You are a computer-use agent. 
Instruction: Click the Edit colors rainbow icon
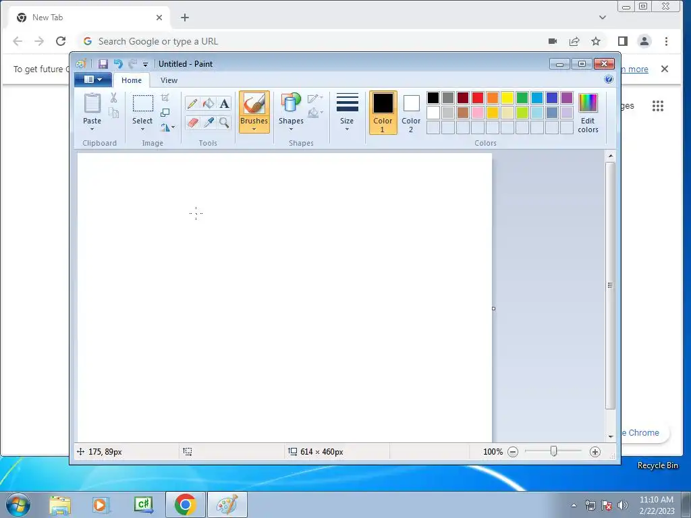tap(588, 103)
